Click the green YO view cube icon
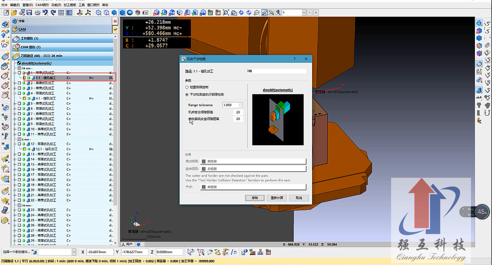Screen dimensions: 492x265 point(164,12)
